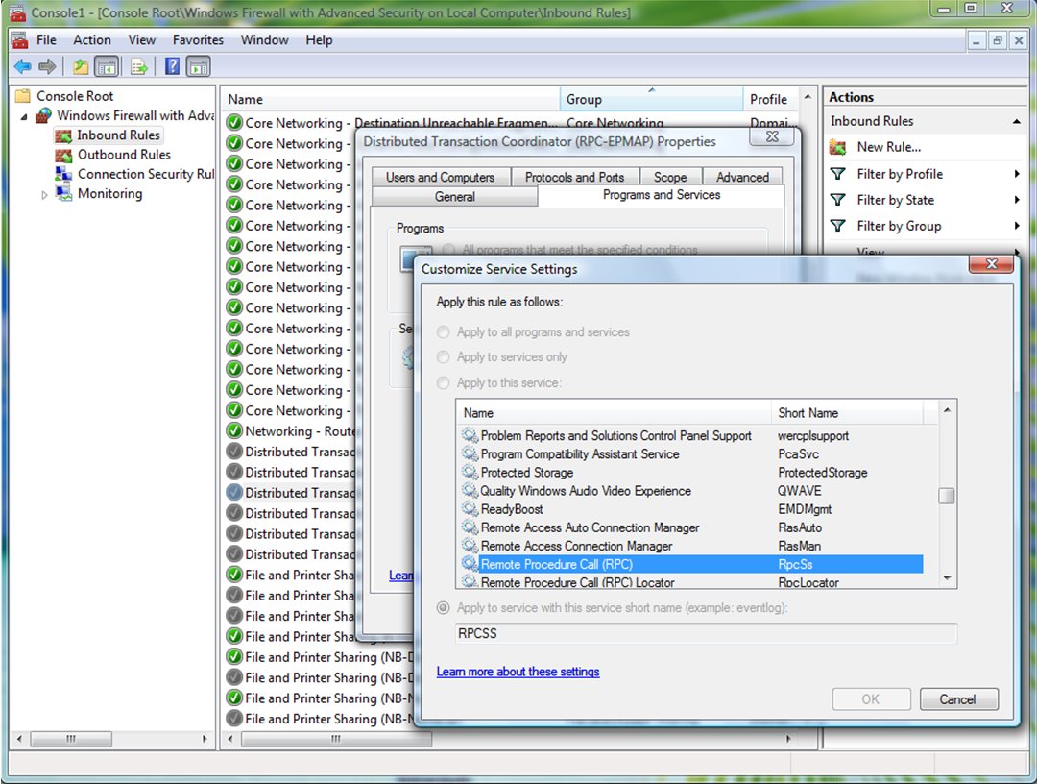Click the Filter by Group funnel icon
1037x784 pixels.
tap(838, 226)
